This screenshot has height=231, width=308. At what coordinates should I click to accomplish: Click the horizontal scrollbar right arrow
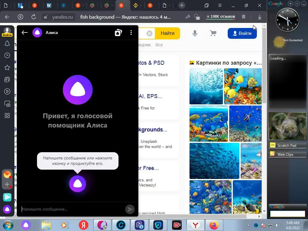[259, 217]
